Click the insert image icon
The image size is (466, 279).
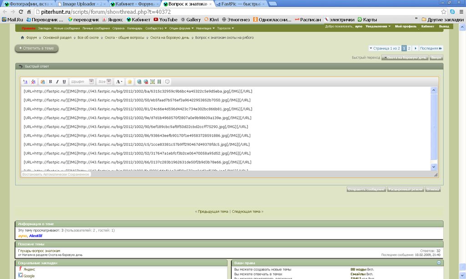coord(152,82)
